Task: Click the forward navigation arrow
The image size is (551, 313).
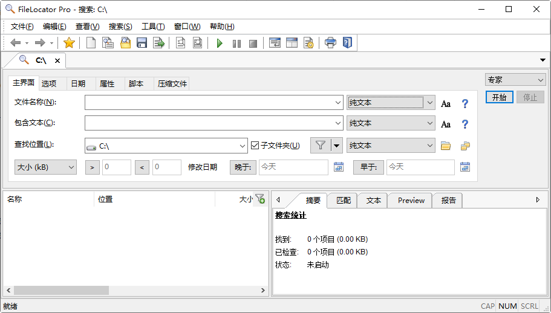Action: tap(40, 43)
